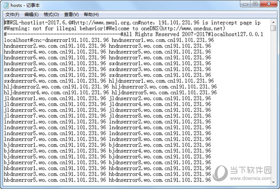Open the 编辑(E) menu
Screen dimensions: 280x189
tap(31, 14)
